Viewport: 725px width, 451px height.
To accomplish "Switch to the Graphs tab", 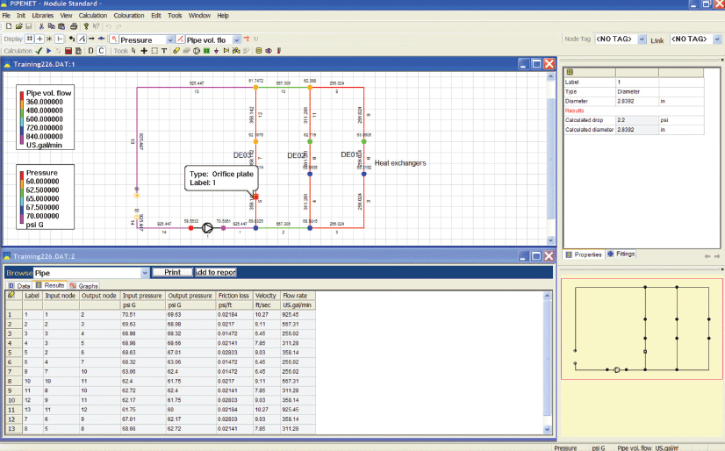I will pyautogui.click(x=83, y=286).
